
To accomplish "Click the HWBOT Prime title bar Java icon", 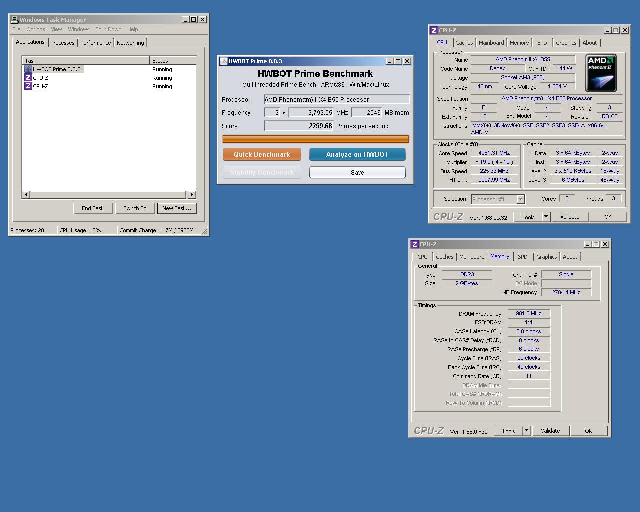I will point(223,61).
